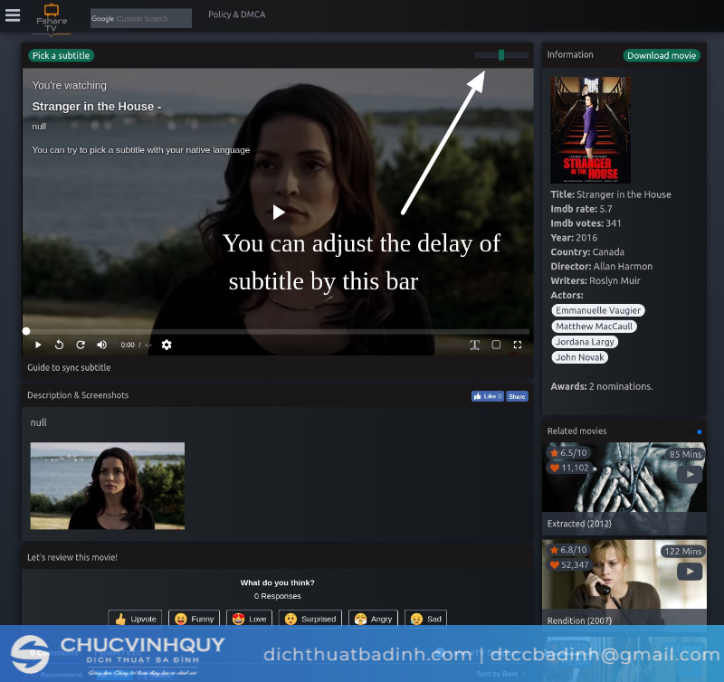The width and height of the screenshot is (724, 682).
Task: Click the Related movies heading
Action: pos(576,431)
